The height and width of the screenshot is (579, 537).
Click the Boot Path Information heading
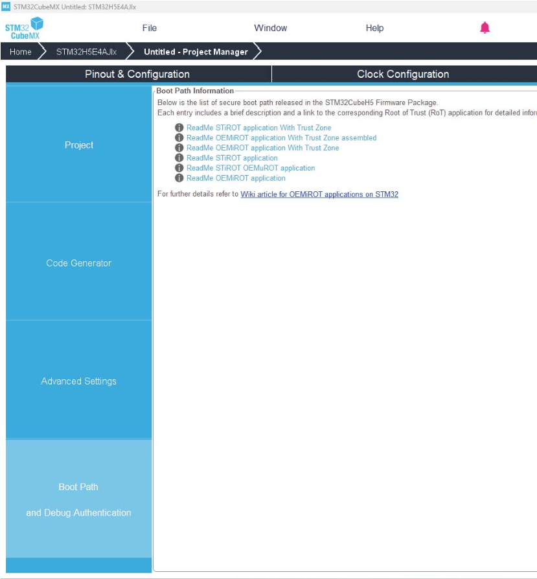click(x=195, y=91)
